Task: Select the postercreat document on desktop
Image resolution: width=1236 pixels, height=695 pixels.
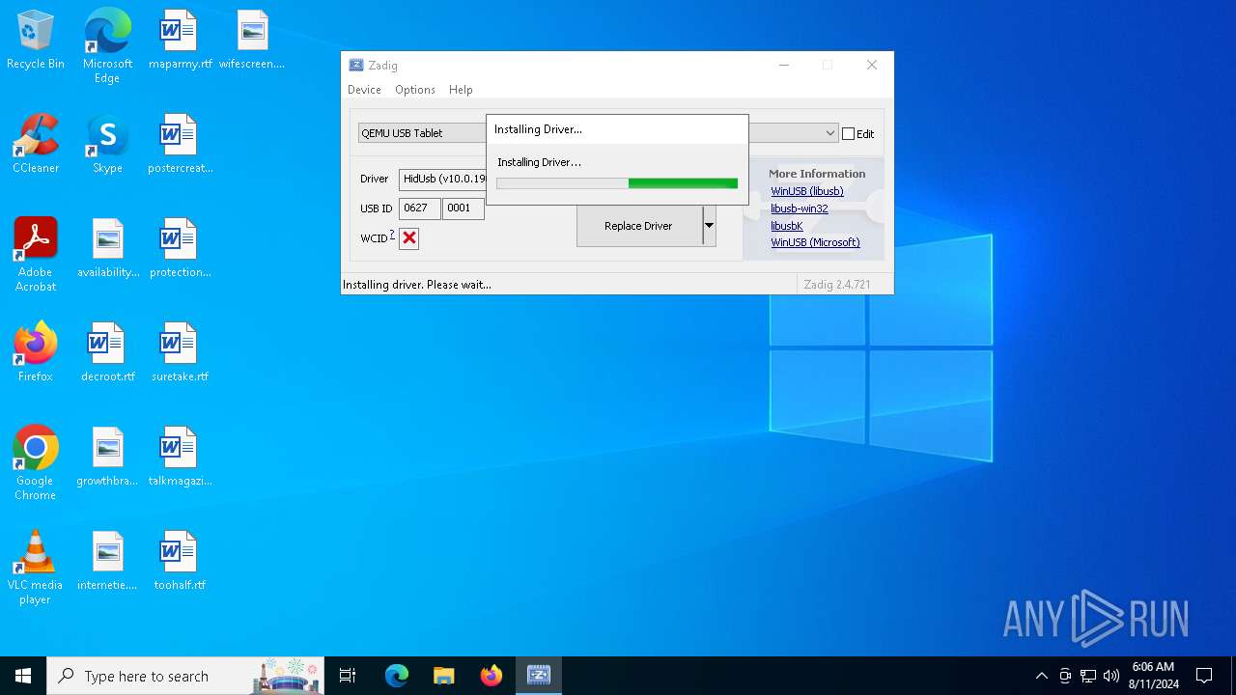Action: tap(180, 145)
